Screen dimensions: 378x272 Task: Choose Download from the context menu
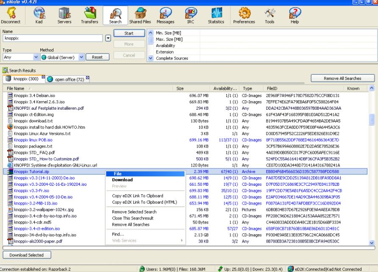click(122, 180)
